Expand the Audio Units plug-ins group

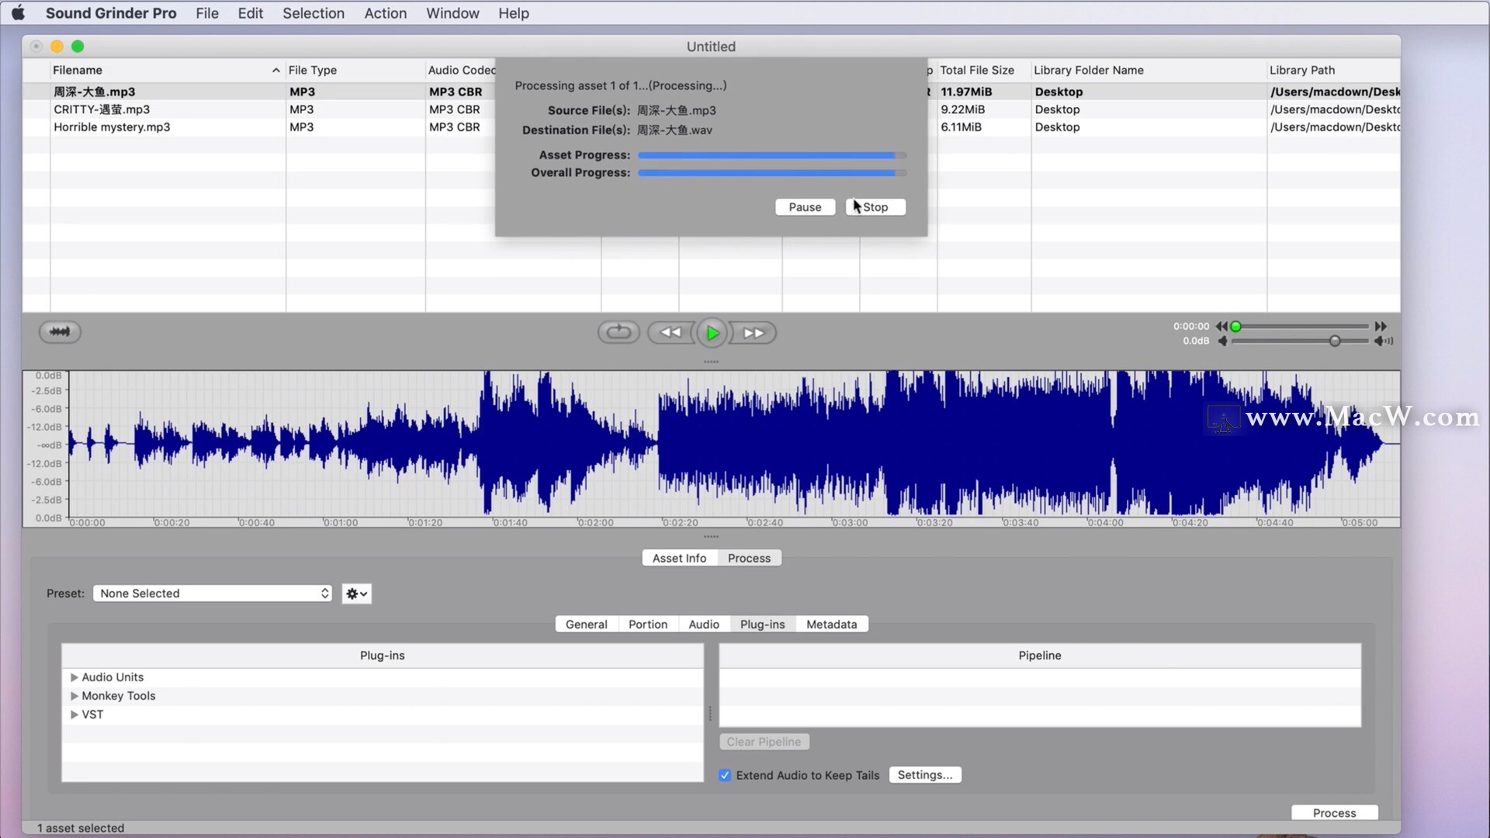[x=74, y=677]
